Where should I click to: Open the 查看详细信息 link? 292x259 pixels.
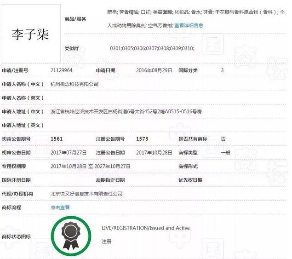coord(189,25)
